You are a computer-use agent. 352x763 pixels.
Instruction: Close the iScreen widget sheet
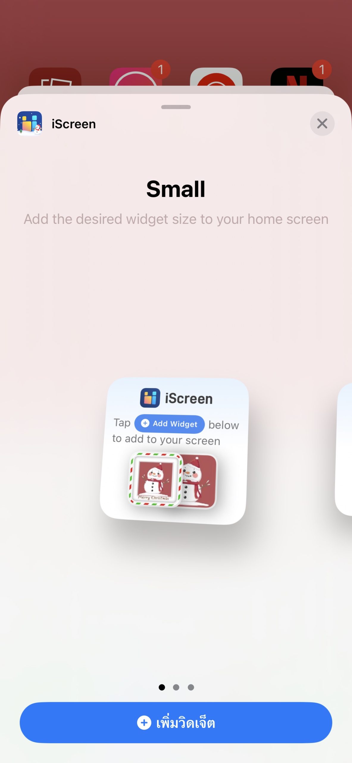click(x=322, y=123)
